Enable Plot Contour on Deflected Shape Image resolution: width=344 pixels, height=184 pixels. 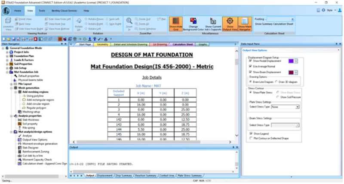250,139
